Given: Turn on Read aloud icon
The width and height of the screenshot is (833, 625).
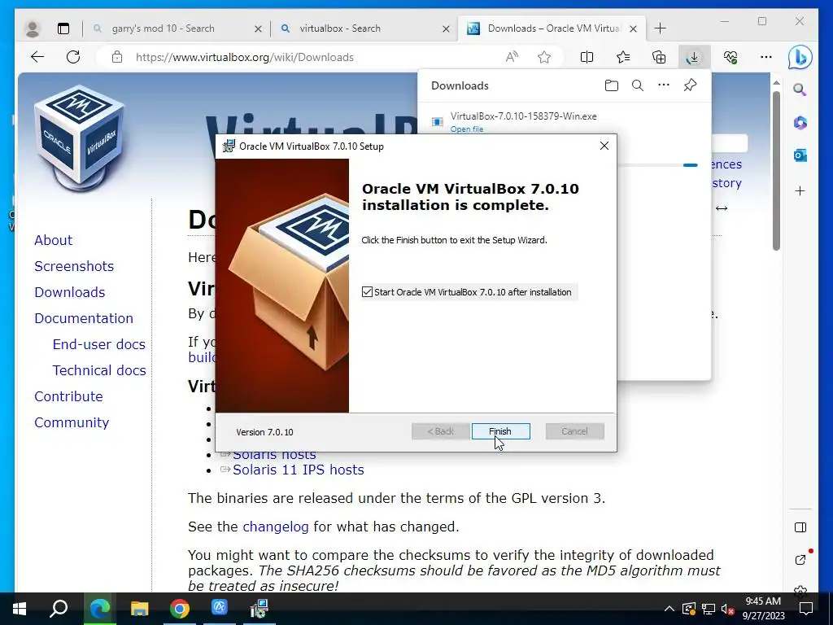Looking at the screenshot, I should pyautogui.click(x=512, y=57).
